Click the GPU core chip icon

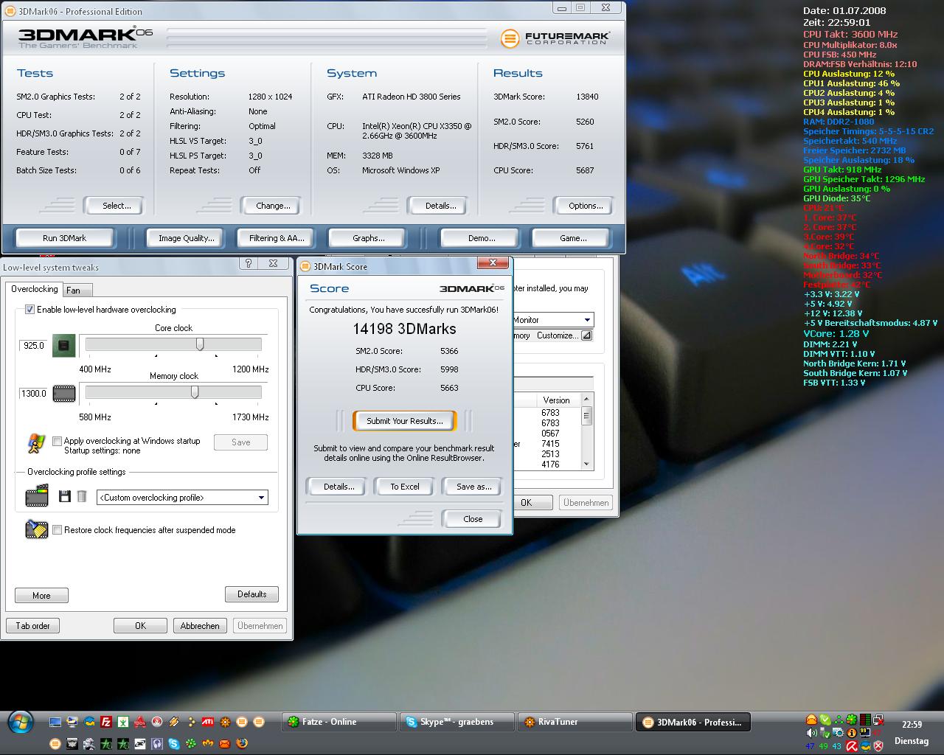pos(64,345)
